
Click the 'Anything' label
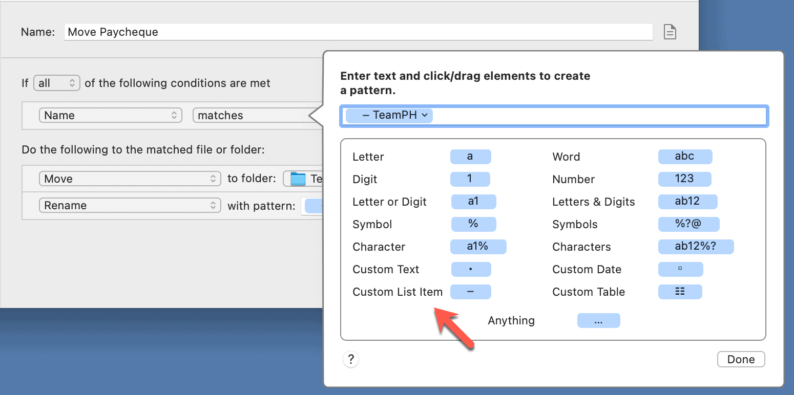coord(511,321)
